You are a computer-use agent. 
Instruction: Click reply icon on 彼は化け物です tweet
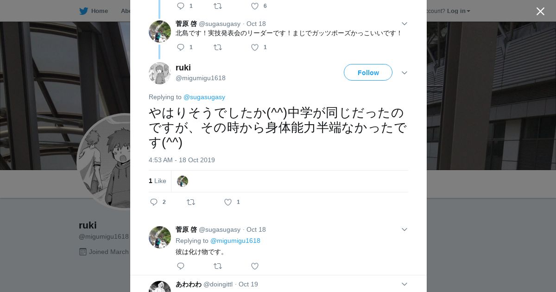(181, 266)
